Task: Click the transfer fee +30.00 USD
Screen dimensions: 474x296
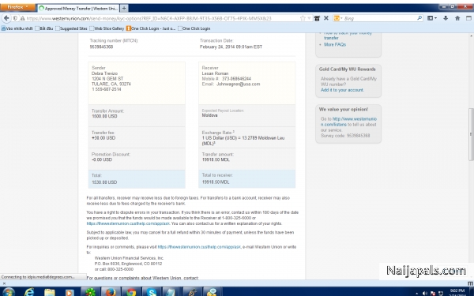Action: tap(103, 138)
